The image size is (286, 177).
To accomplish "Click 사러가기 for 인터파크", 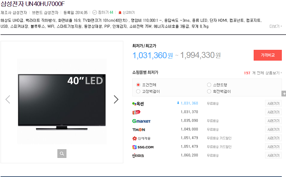I will (x=273, y=155).
